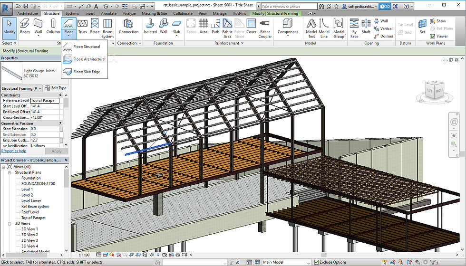Select the Path reinforcement tool
Screen dimensions: 466x266
pyautogui.click(x=215, y=27)
